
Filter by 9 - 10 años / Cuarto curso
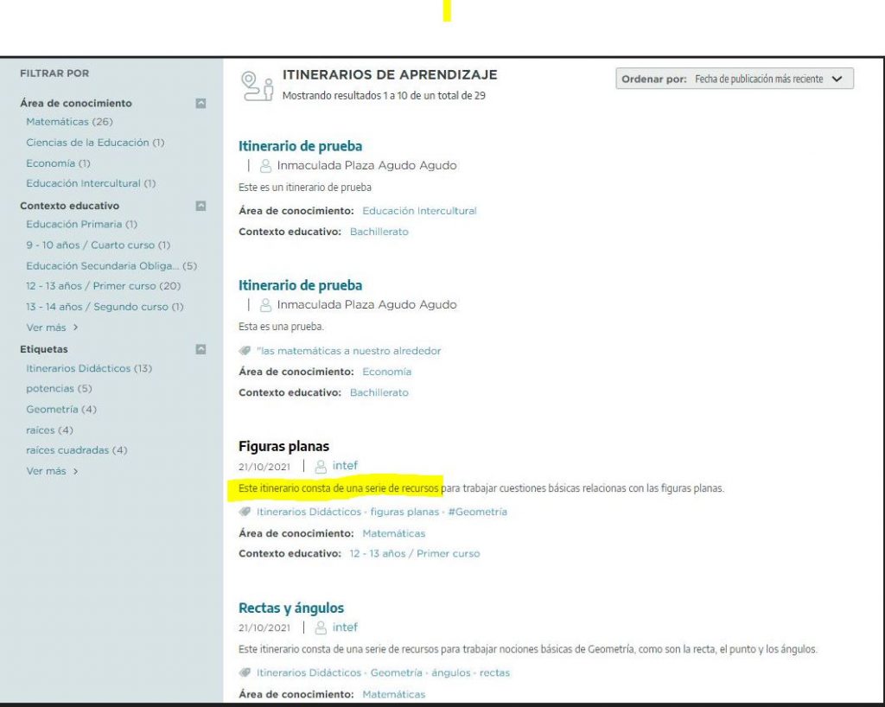click(99, 245)
